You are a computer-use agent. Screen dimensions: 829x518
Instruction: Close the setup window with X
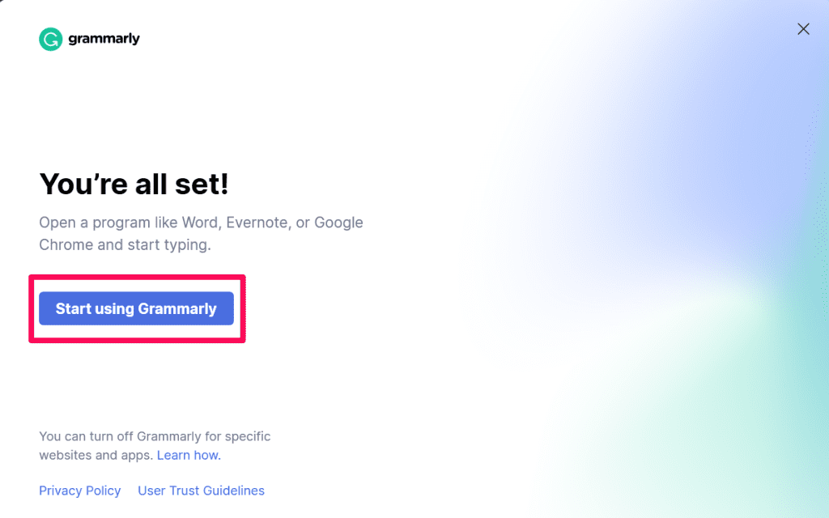click(803, 28)
